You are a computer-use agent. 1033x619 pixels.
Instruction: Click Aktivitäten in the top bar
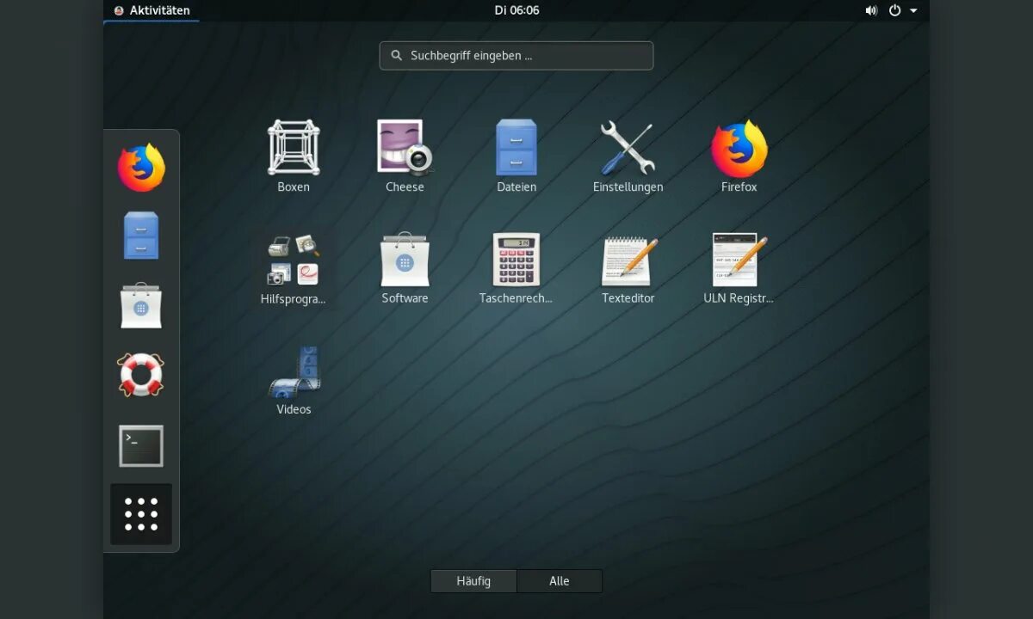152,10
